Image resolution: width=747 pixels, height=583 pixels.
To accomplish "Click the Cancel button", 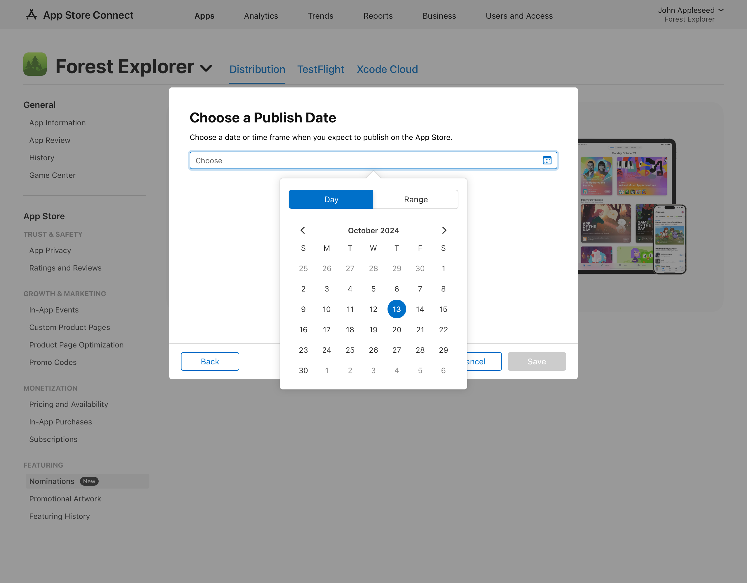I will (x=473, y=361).
